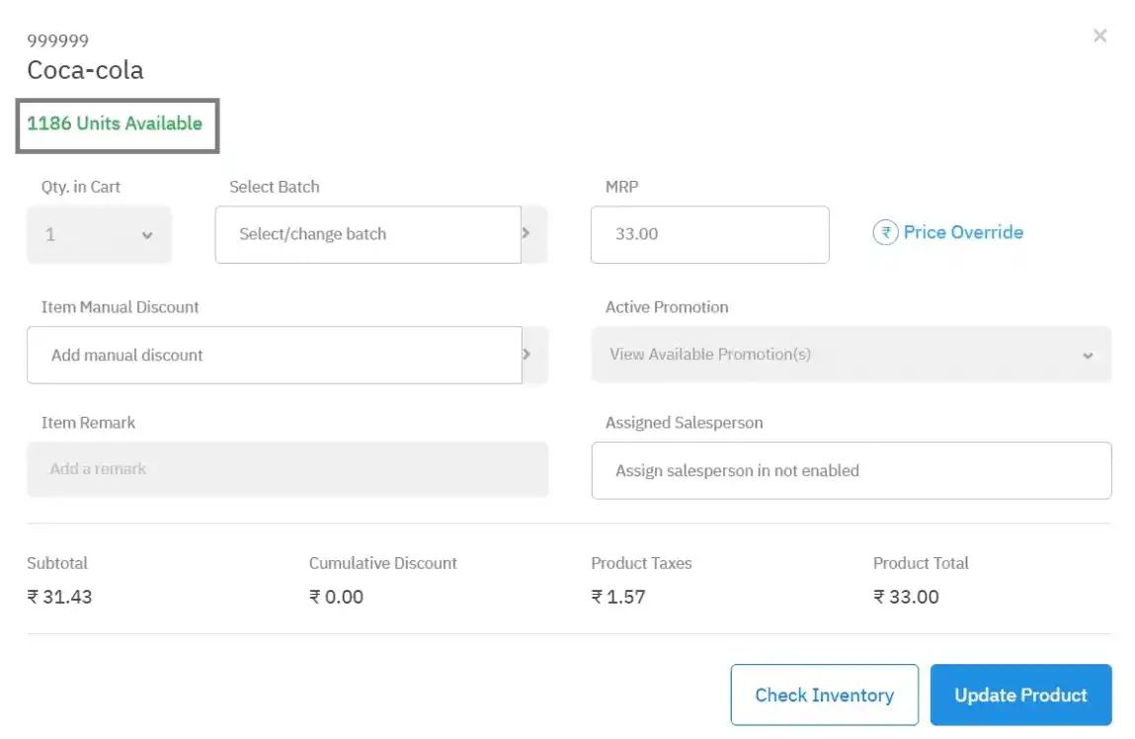This screenshot has height=739, width=1135.
Task: Click the Product Taxes value ₹ 1.57
Action: [618, 597]
